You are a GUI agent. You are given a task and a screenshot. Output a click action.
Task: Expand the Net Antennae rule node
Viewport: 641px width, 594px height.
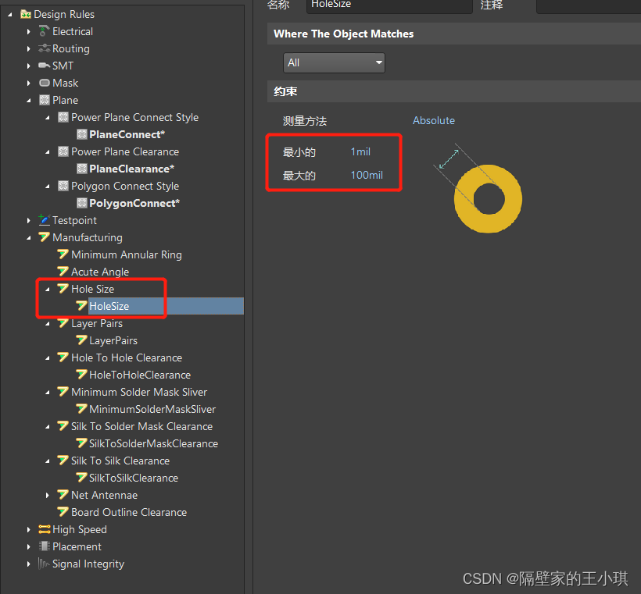(x=48, y=495)
